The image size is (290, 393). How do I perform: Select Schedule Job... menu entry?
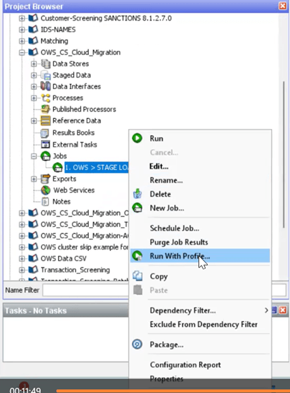(200, 228)
